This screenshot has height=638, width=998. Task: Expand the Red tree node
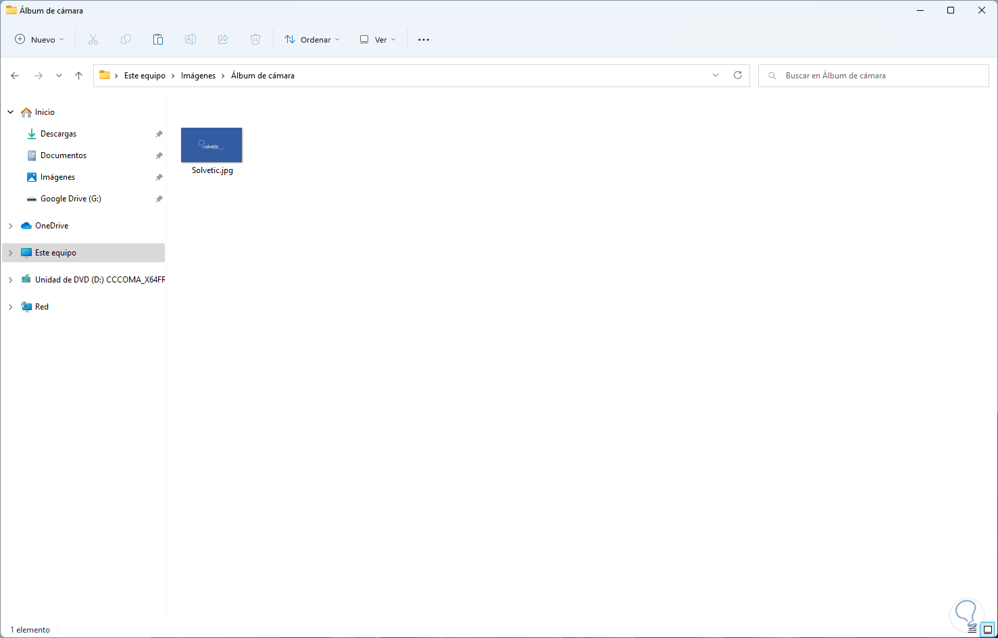point(11,307)
